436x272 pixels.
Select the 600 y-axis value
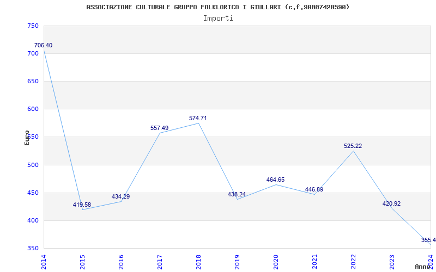(x=33, y=109)
